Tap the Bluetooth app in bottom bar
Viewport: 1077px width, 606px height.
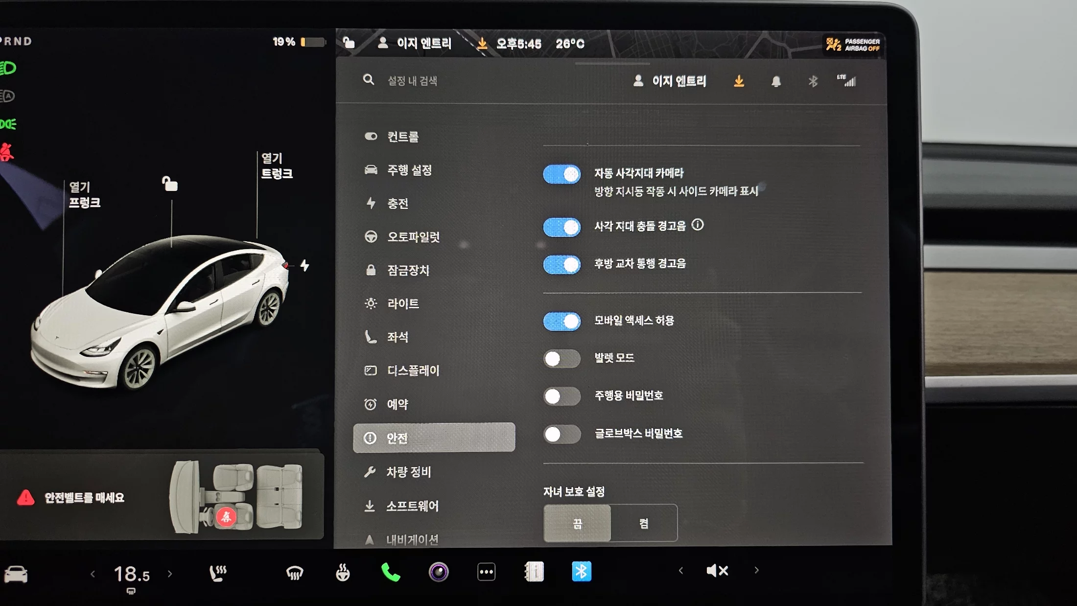[x=581, y=571]
